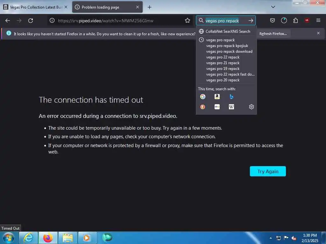Image resolution: width=326 pixels, height=244 pixels.
Task: Dismiss the Firefox refresh notification bar
Action: click(318, 33)
